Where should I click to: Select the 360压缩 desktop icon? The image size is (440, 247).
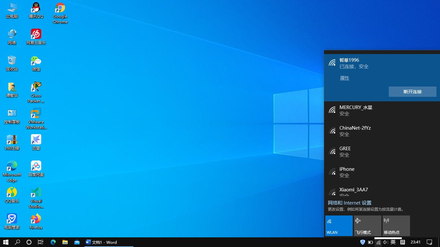pos(12,142)
